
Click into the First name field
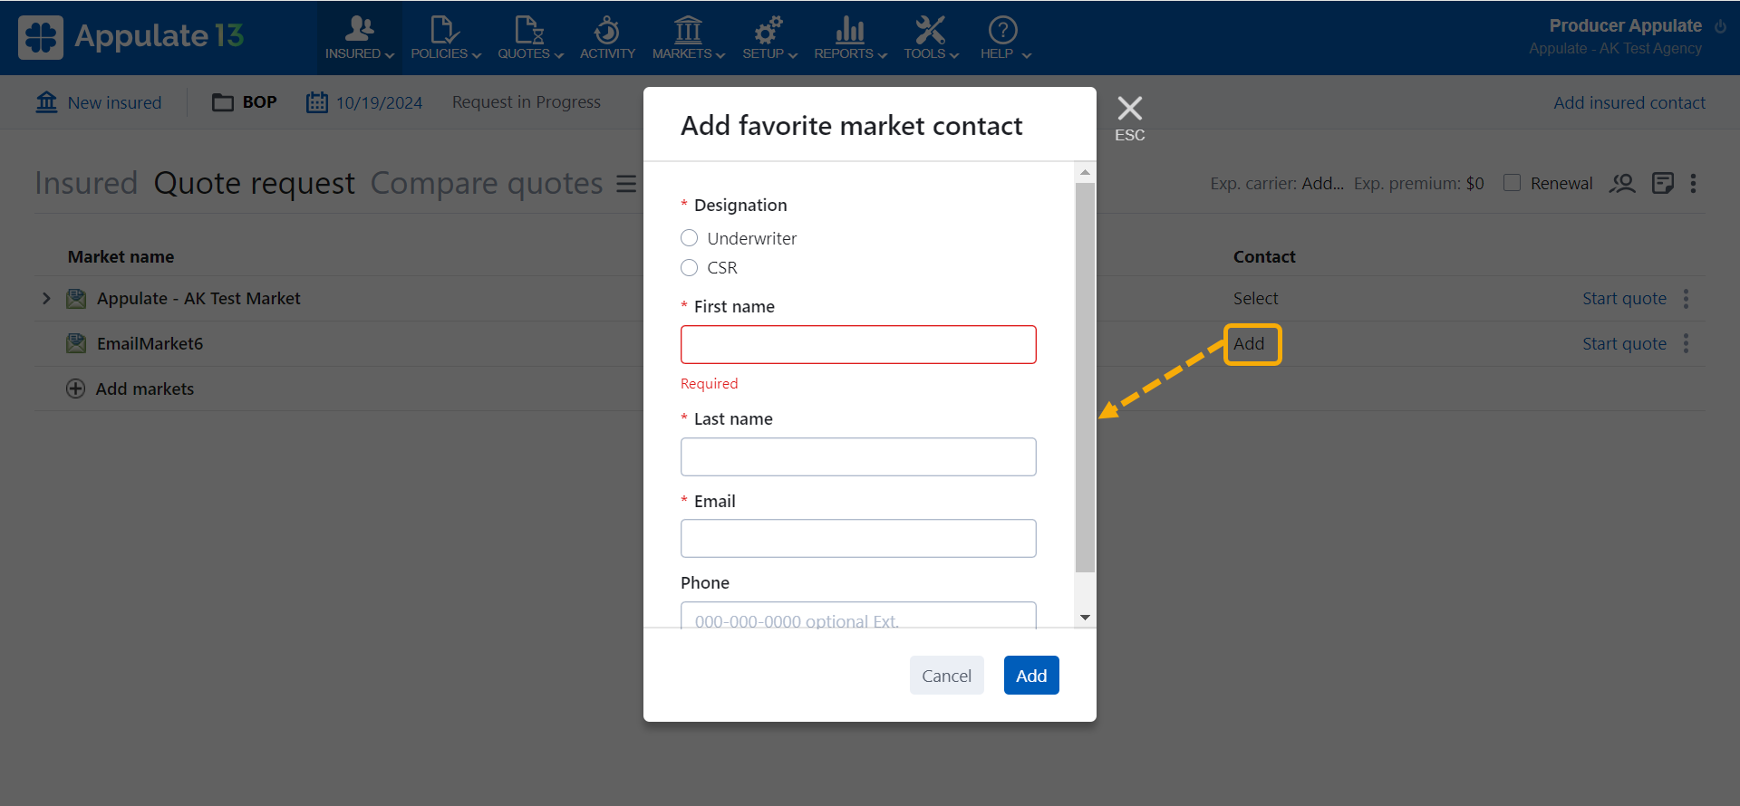click(x=858, y=345)
